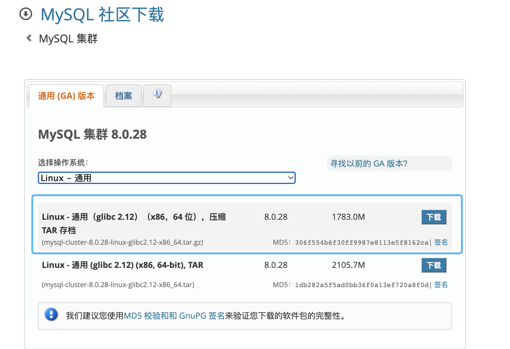
Task: Click the Linux 通用 (x86, 64-bit), TAR title
Action: tap(123, 265)
